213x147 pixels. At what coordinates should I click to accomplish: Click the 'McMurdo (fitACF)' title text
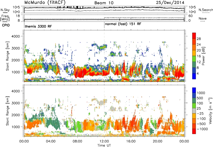coord(45,2)
